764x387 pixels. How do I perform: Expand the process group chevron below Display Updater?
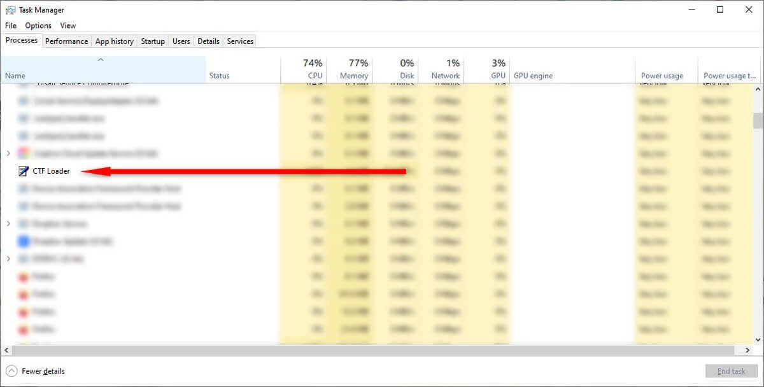(8, 258)
